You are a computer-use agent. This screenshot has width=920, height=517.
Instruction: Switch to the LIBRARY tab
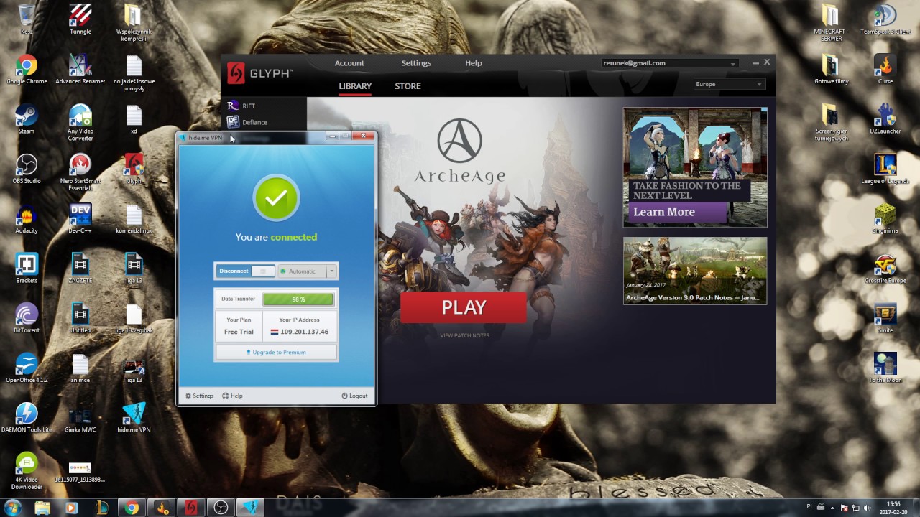(355, 86)
